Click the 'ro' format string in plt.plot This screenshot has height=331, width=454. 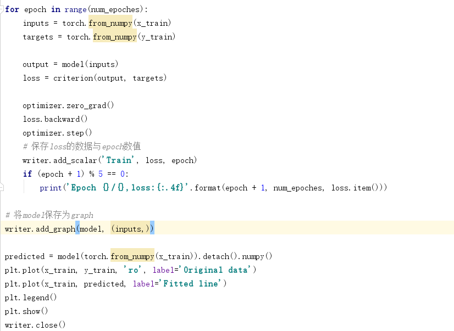(x=132, y=270)
